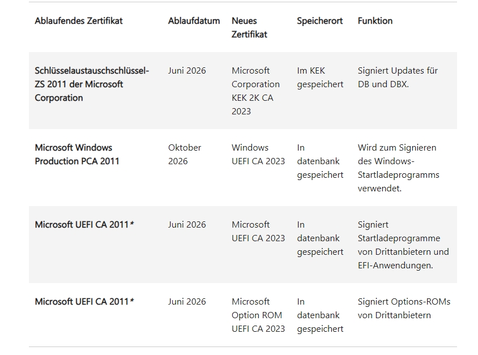This screenshot has width=478, height=355.
Task: Click the "Ablaufendes Zertifikat" column header
Action: click(x=79, y=21)
